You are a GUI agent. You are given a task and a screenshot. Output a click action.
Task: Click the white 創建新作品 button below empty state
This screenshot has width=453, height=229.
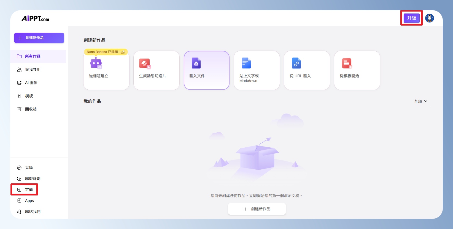tap(257, 209)
